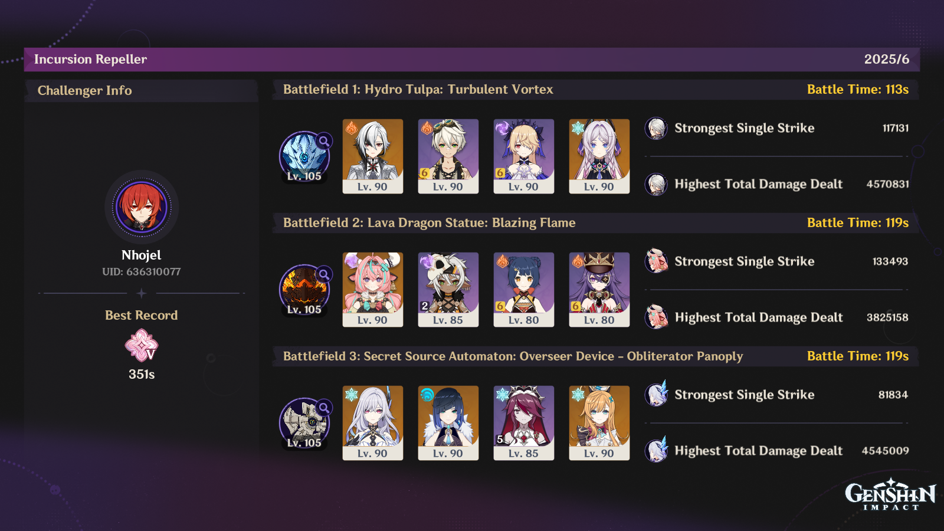Select the dark blue-haired Lv. 90 character in Battlefield 3

[x=448, y=423]
